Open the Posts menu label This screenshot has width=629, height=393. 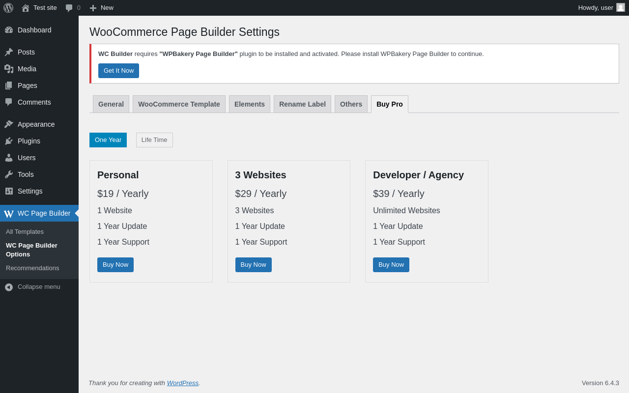(x=26, y=52)
